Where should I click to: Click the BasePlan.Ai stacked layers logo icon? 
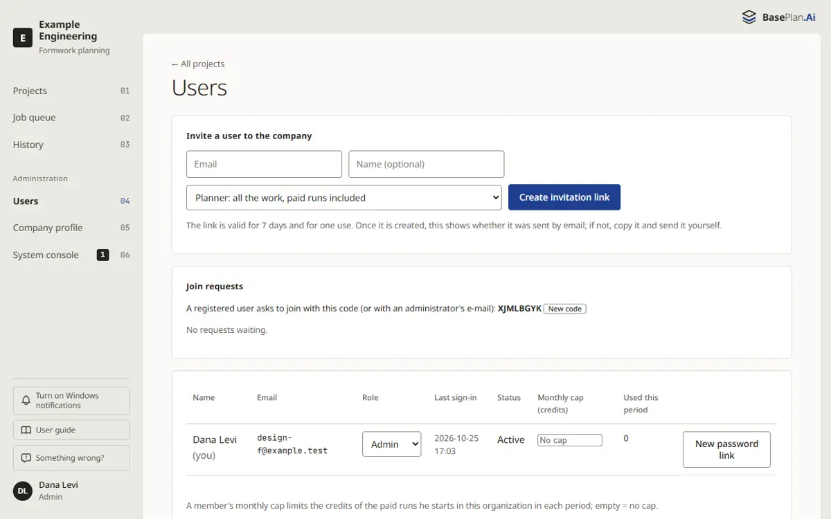[749, 17]
